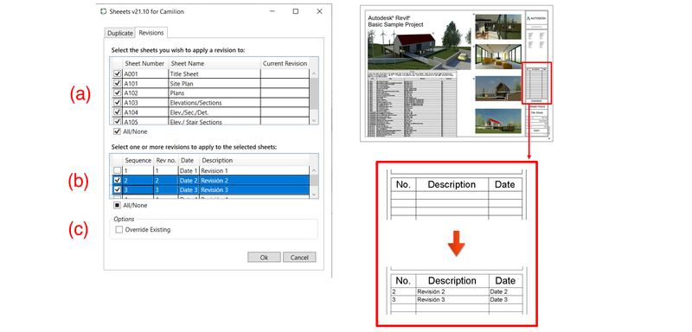Sort by Sheet Number column header

[144, 63]
